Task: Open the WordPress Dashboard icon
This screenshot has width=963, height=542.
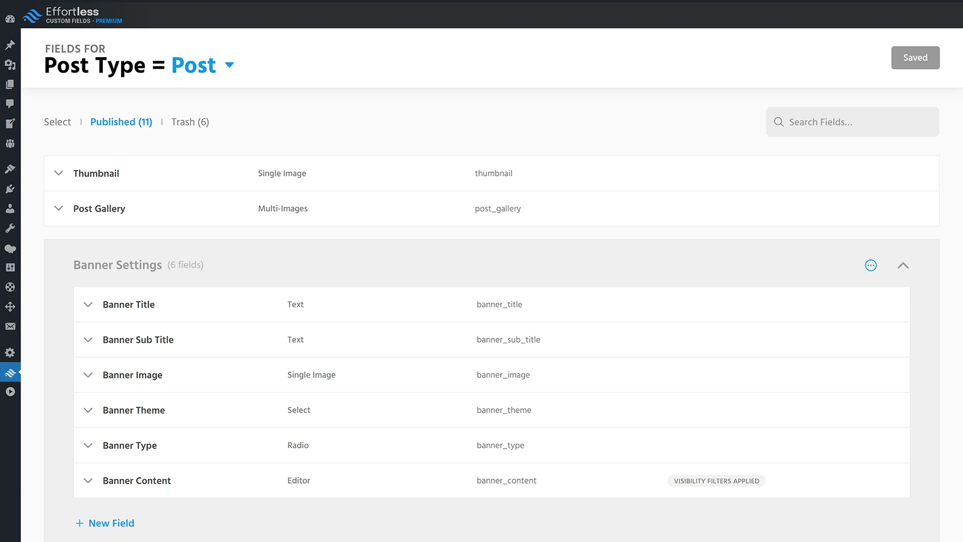Action: (10, 19)
